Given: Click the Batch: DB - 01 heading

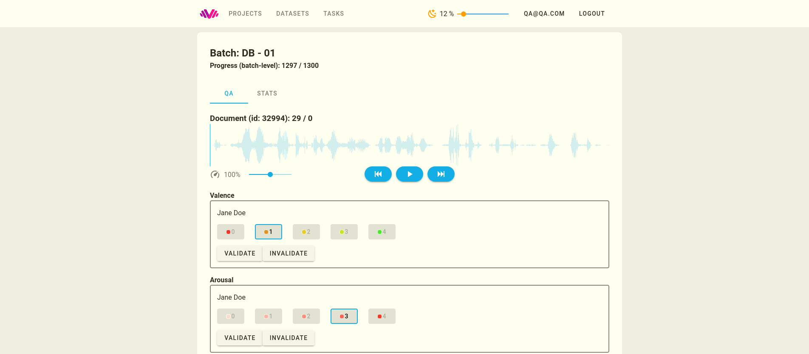Looking at the screenshot, I should pyautogui.click(x=243, y=53).
